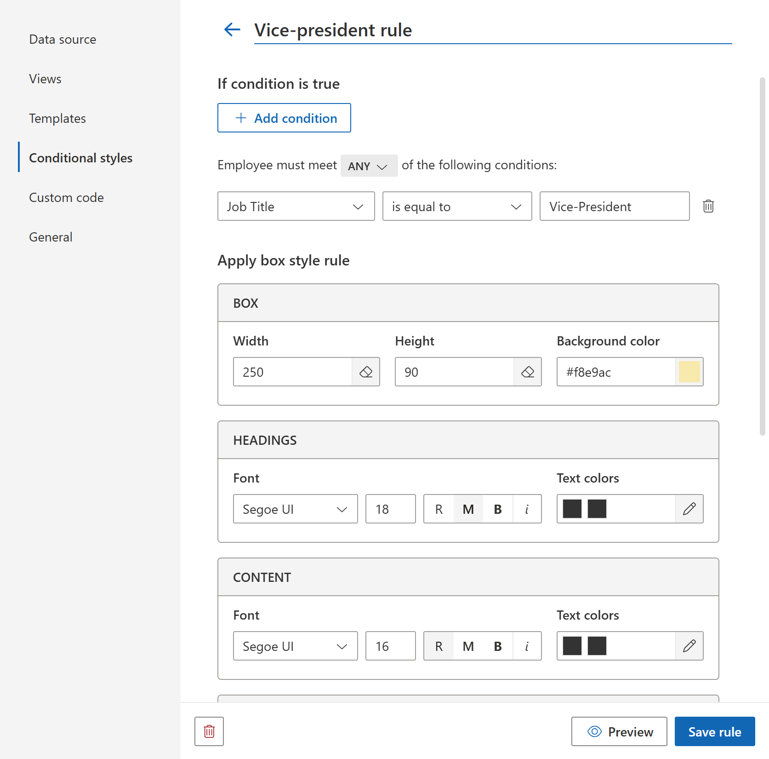The height and width of the screenshot is (759, 769).
Task: Click the Vice-President condition value field
Action: [x=614, y=206]
